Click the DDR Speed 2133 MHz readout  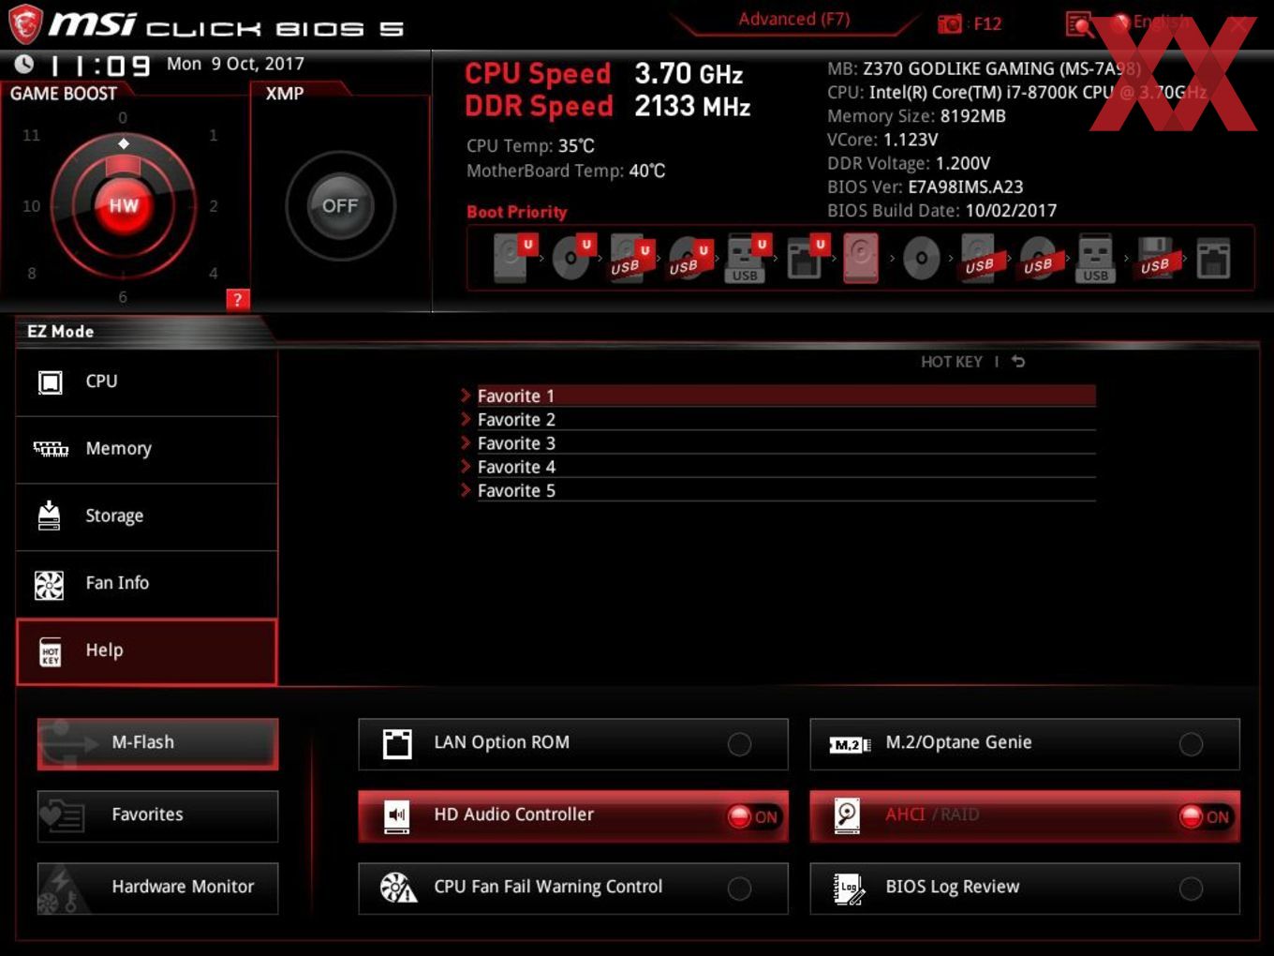pos(608,106)
